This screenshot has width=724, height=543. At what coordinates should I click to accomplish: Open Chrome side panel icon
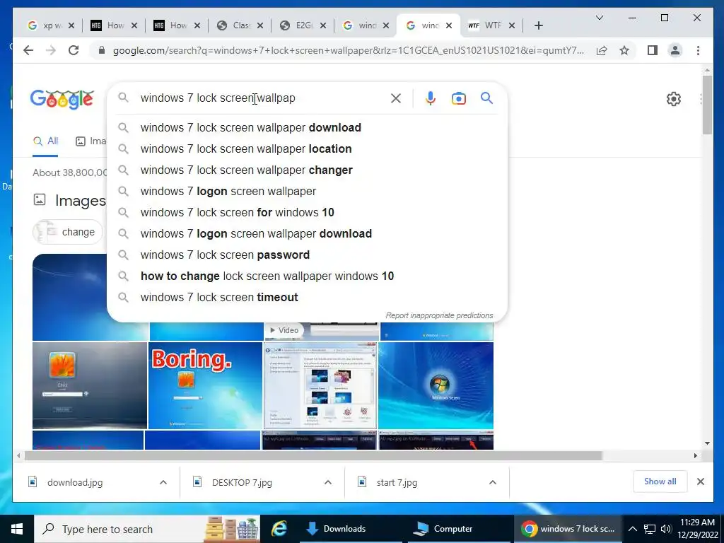pyautogui.click(x=653, y=50)
